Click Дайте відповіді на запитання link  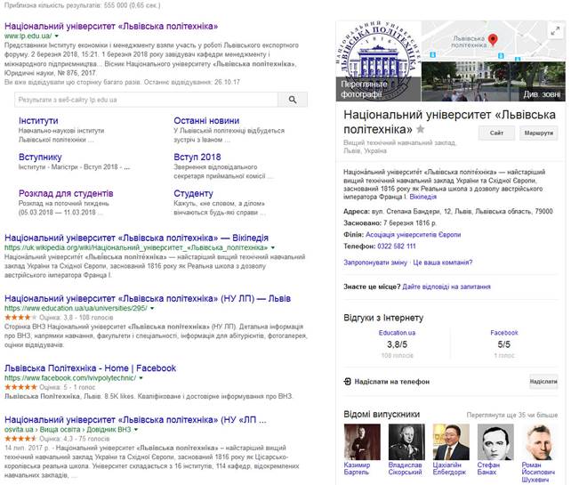click(x=446, y=287)
